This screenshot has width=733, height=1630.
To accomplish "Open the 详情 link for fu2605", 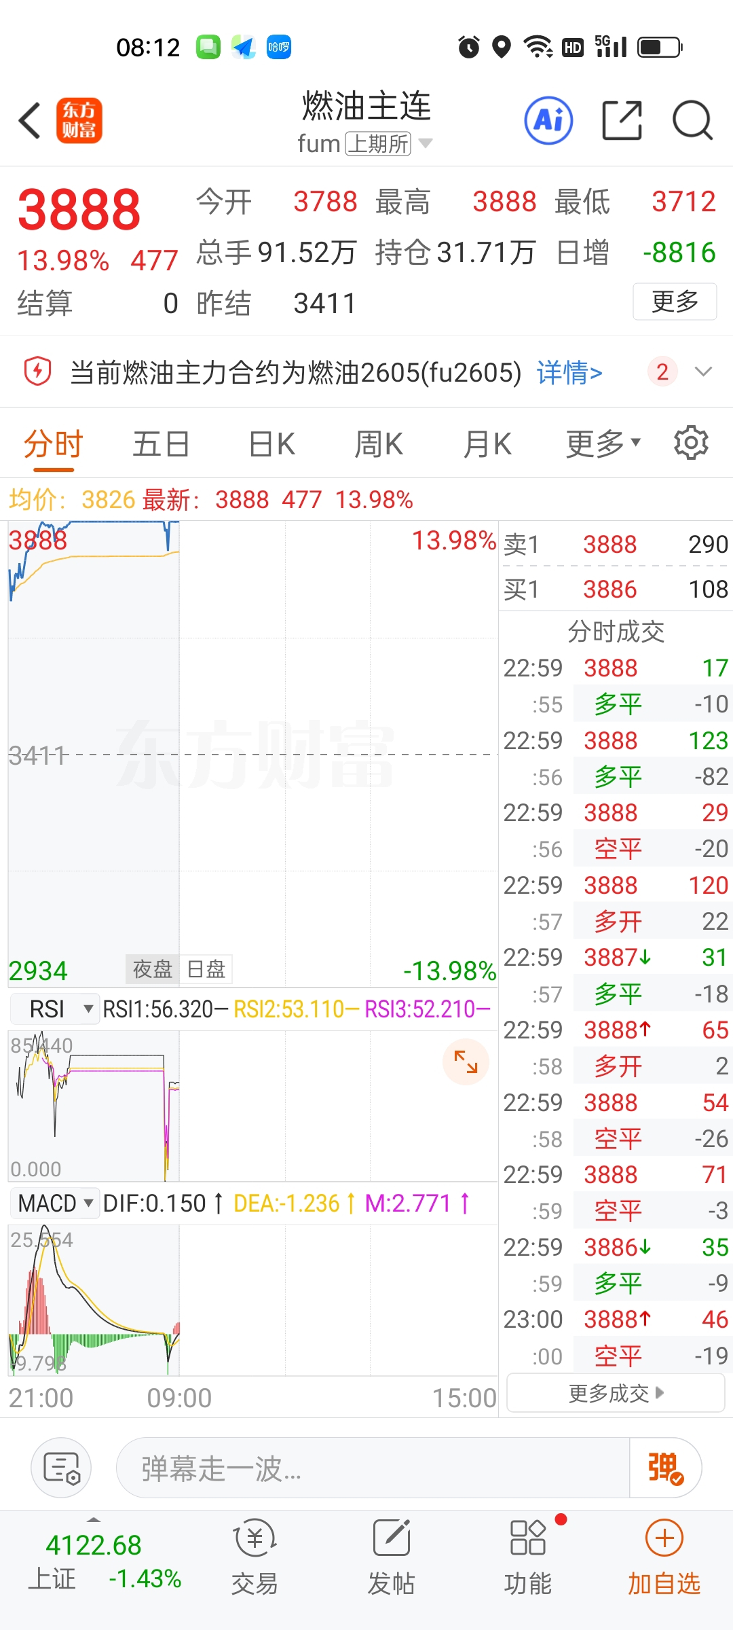I will pyautogui.click(x=569, y=372).
